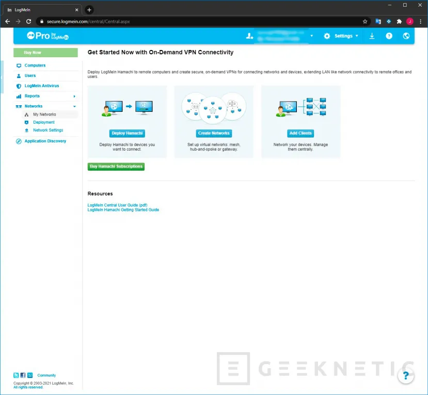Select My Networks submenu item

[x=44, y=114]
